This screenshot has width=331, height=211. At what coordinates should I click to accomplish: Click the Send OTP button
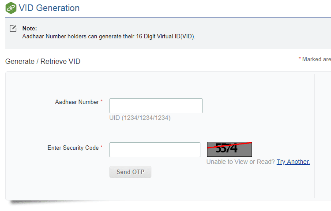click(130, 172)
